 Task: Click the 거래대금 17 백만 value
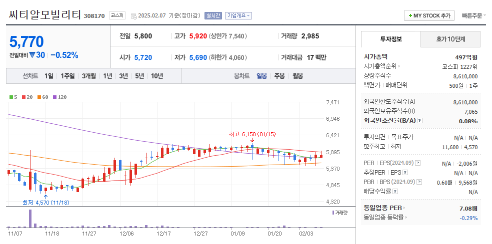coord(316,57)
